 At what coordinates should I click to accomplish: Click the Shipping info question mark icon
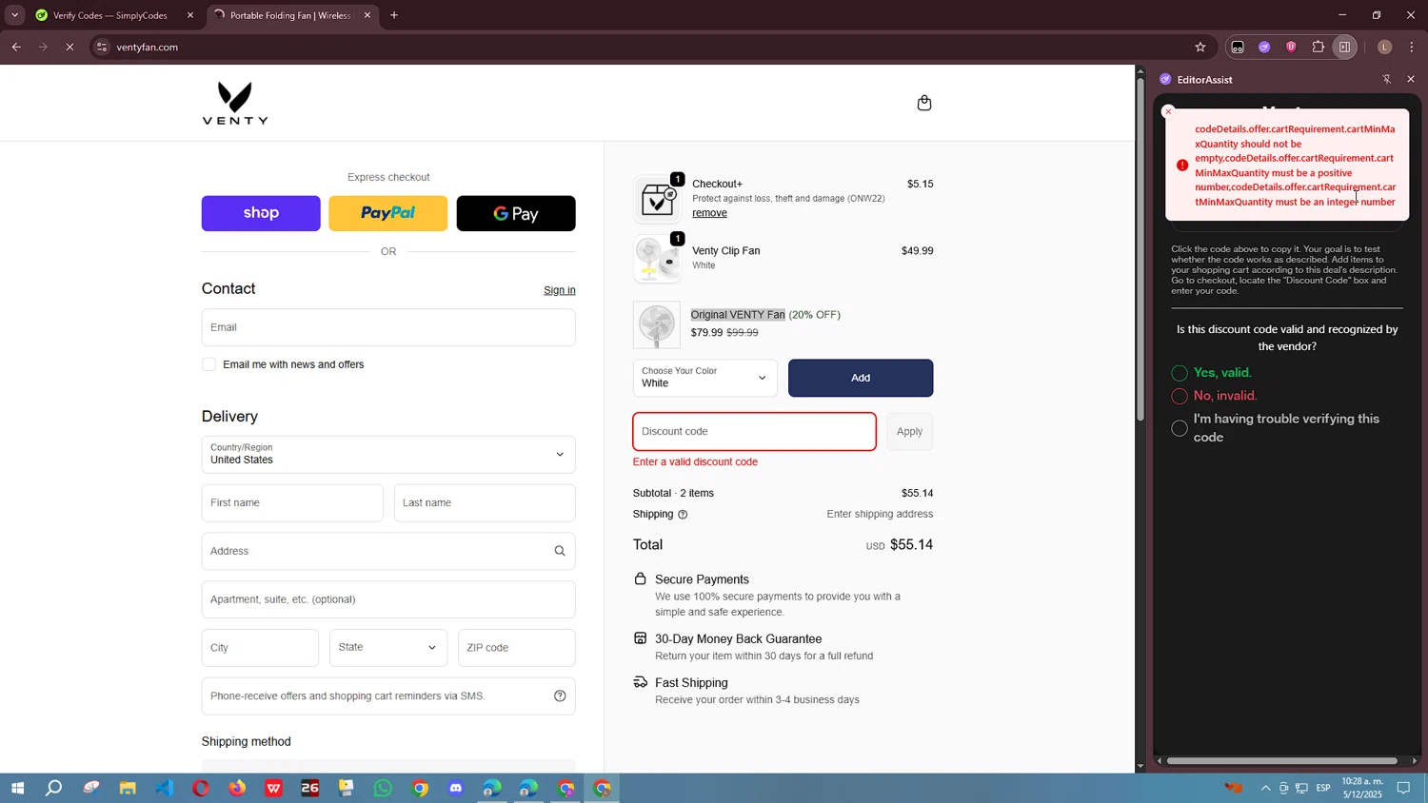[x=683, y=515]
